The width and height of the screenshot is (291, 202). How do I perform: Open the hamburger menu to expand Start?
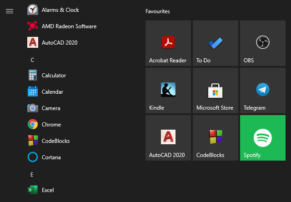pos(10,11)
